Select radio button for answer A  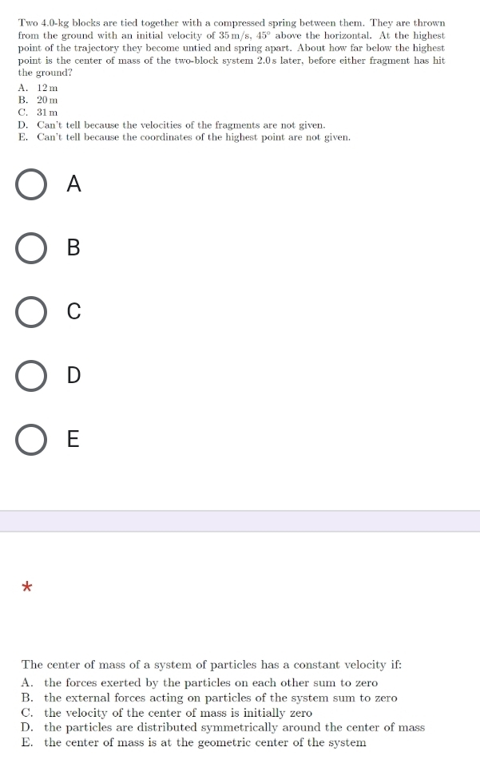coord(31,184)
